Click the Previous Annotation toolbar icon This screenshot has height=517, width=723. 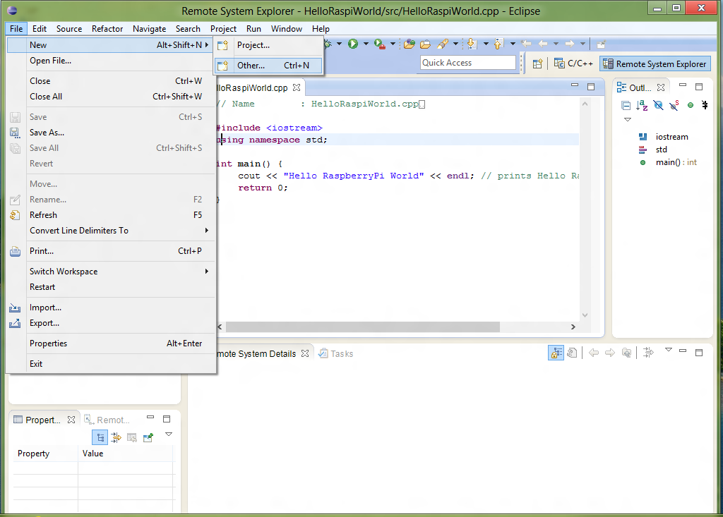point(498,44)
